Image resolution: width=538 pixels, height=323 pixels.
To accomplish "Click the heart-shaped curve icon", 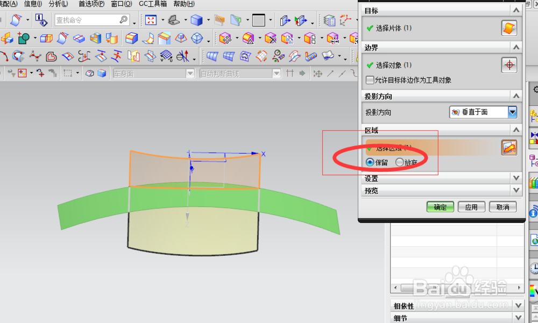I will coord(52,56).
